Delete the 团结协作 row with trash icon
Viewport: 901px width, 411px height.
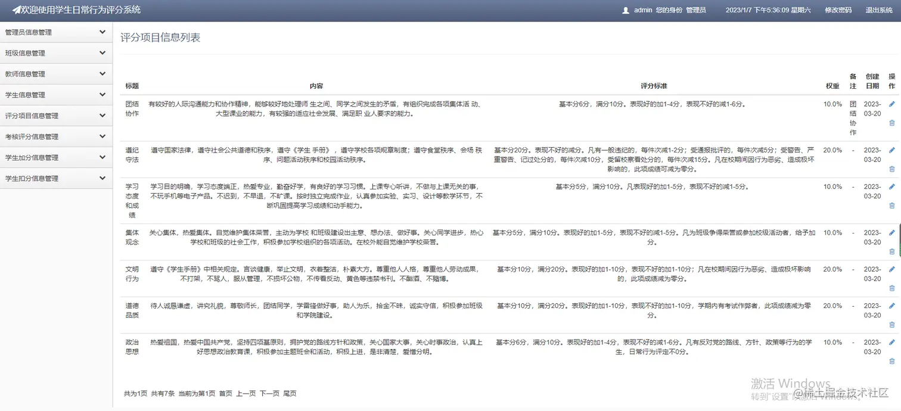[x=891, y=123]
